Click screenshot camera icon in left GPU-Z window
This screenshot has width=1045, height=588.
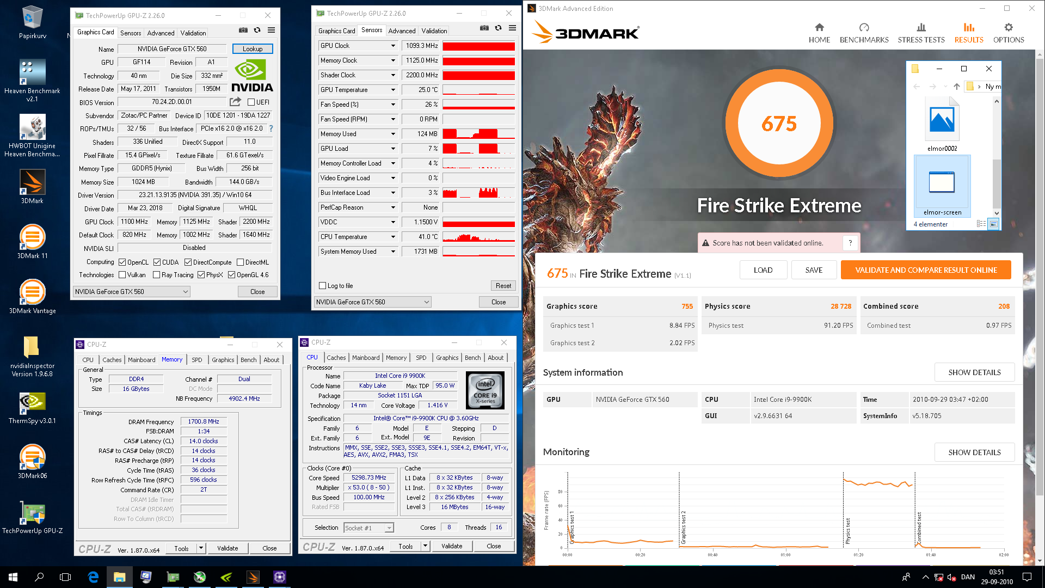[x=243, y=30]
